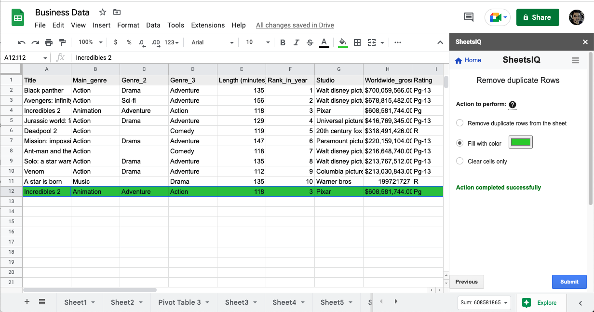Select the Deadpool 2 cell
The image size is (594, 312).
click(x=47, y=131)
